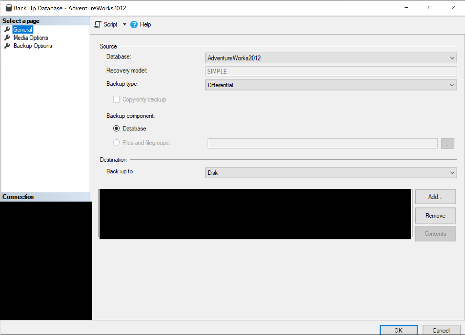The image size is (465, 335).
Task: Click the Connection section header
Action: tap(45, 197)
